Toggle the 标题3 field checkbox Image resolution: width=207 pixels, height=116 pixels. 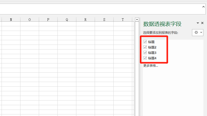[145, 53]
